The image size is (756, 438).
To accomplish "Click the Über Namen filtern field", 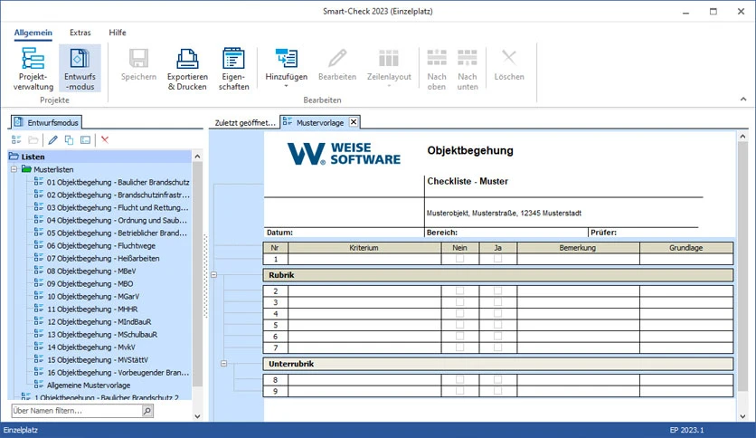I will click(77, 411).
